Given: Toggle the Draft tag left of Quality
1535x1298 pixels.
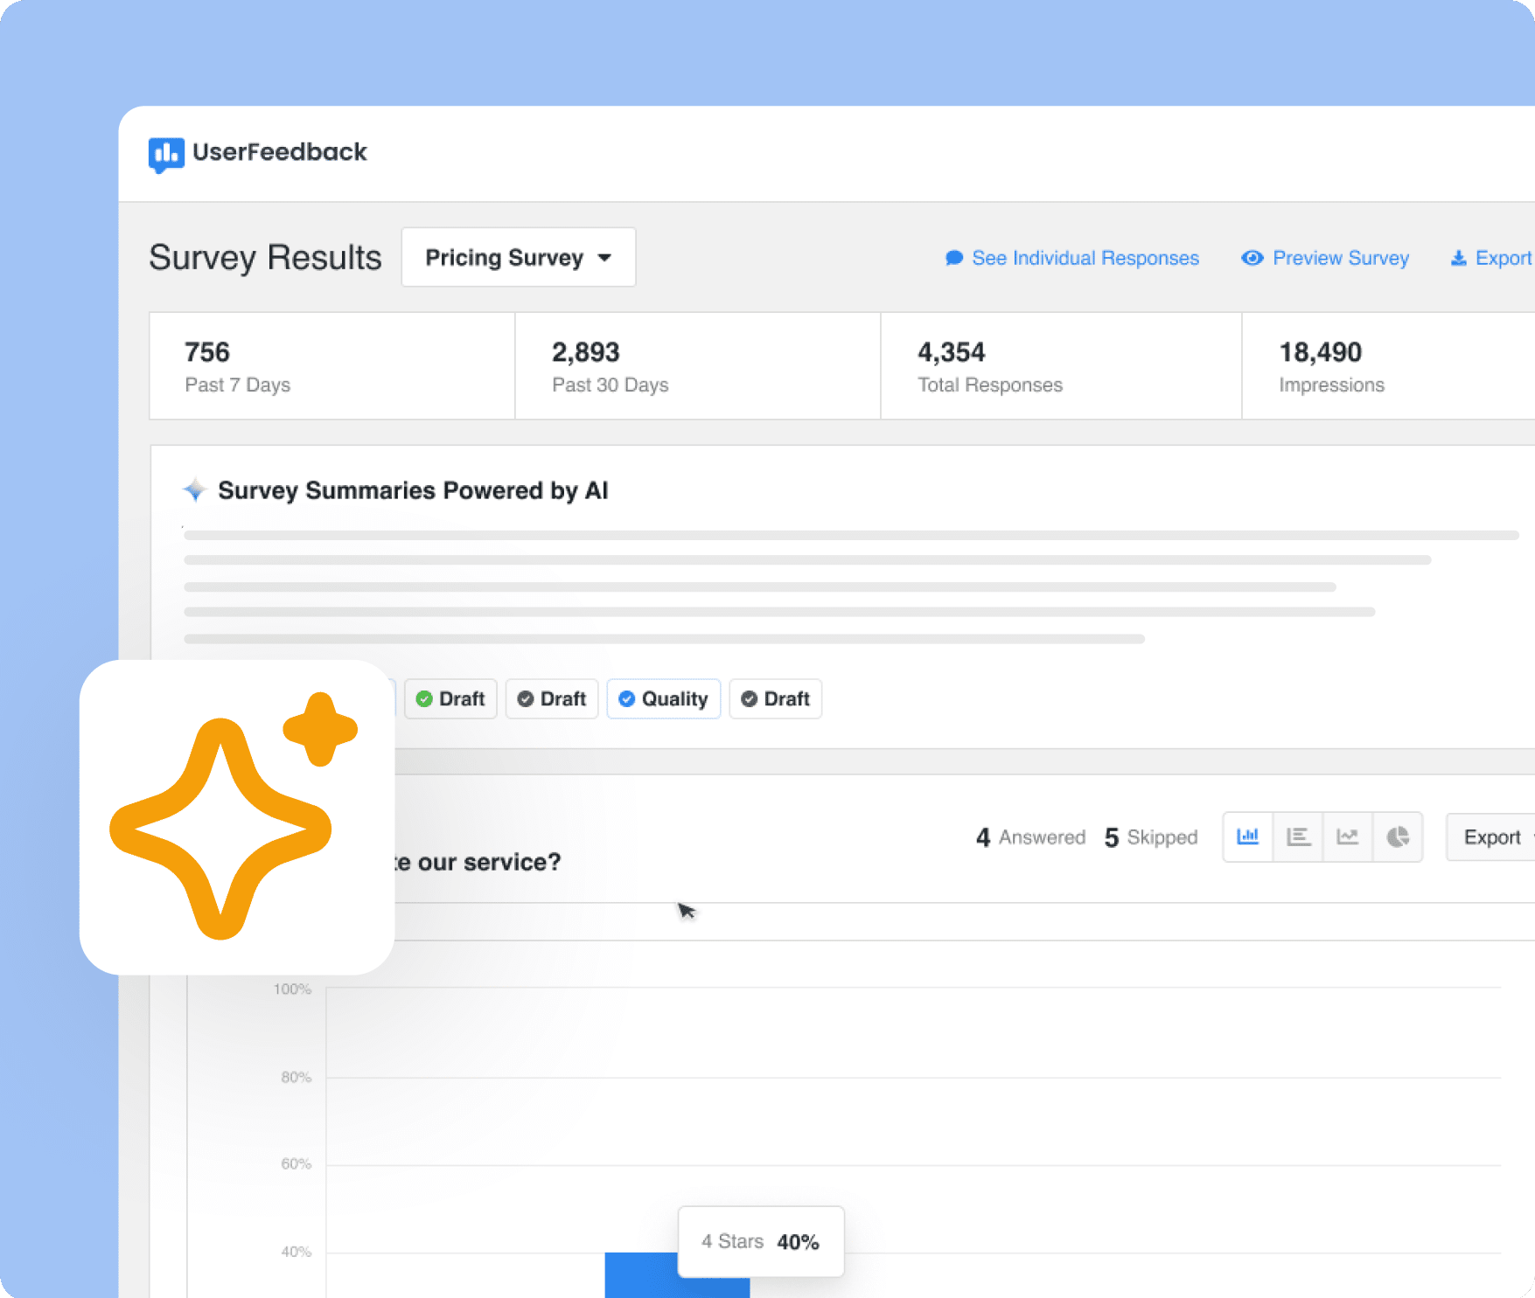Looking at the screenshot, I should coord(552,698).
